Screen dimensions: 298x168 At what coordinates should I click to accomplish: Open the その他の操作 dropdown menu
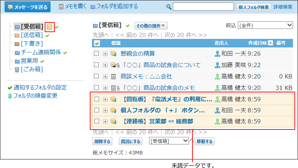151,26
